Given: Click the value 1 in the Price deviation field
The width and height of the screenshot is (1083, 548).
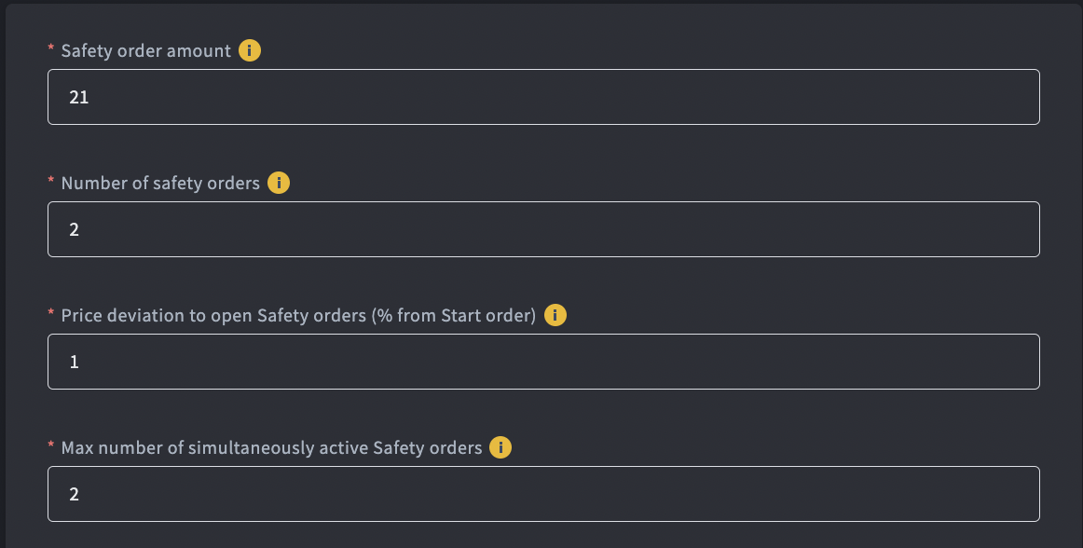Looking at the screenshot, I should [x=74, y=363].
